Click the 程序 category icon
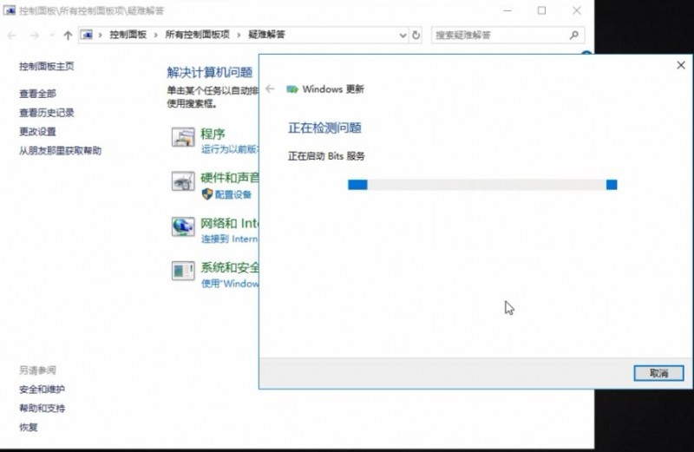 tap(183, 138)
